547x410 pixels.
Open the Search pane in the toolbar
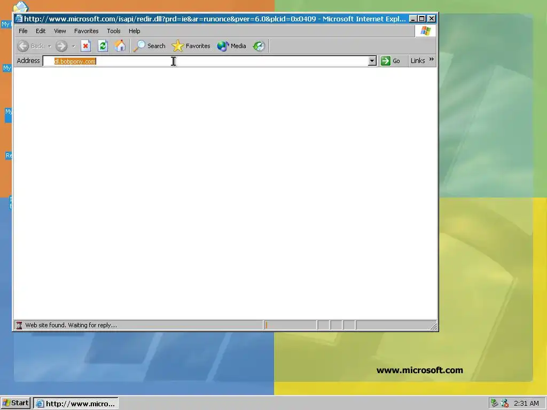(x=150, y=46)
